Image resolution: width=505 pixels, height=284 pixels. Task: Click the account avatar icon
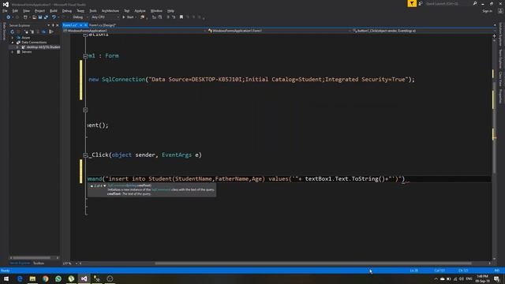tap(500, 11)
